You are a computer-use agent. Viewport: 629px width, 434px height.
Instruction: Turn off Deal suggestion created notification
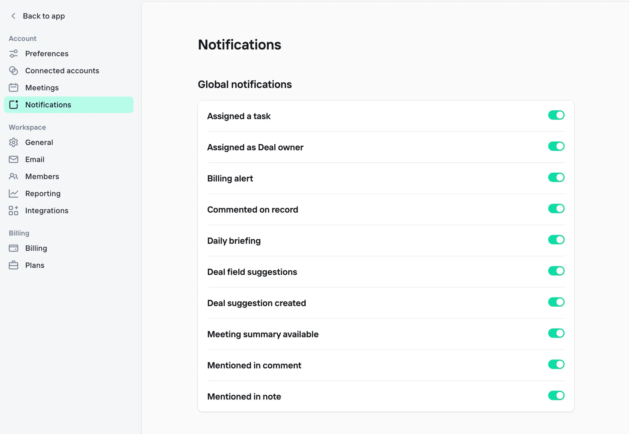(x=556, y=302)
